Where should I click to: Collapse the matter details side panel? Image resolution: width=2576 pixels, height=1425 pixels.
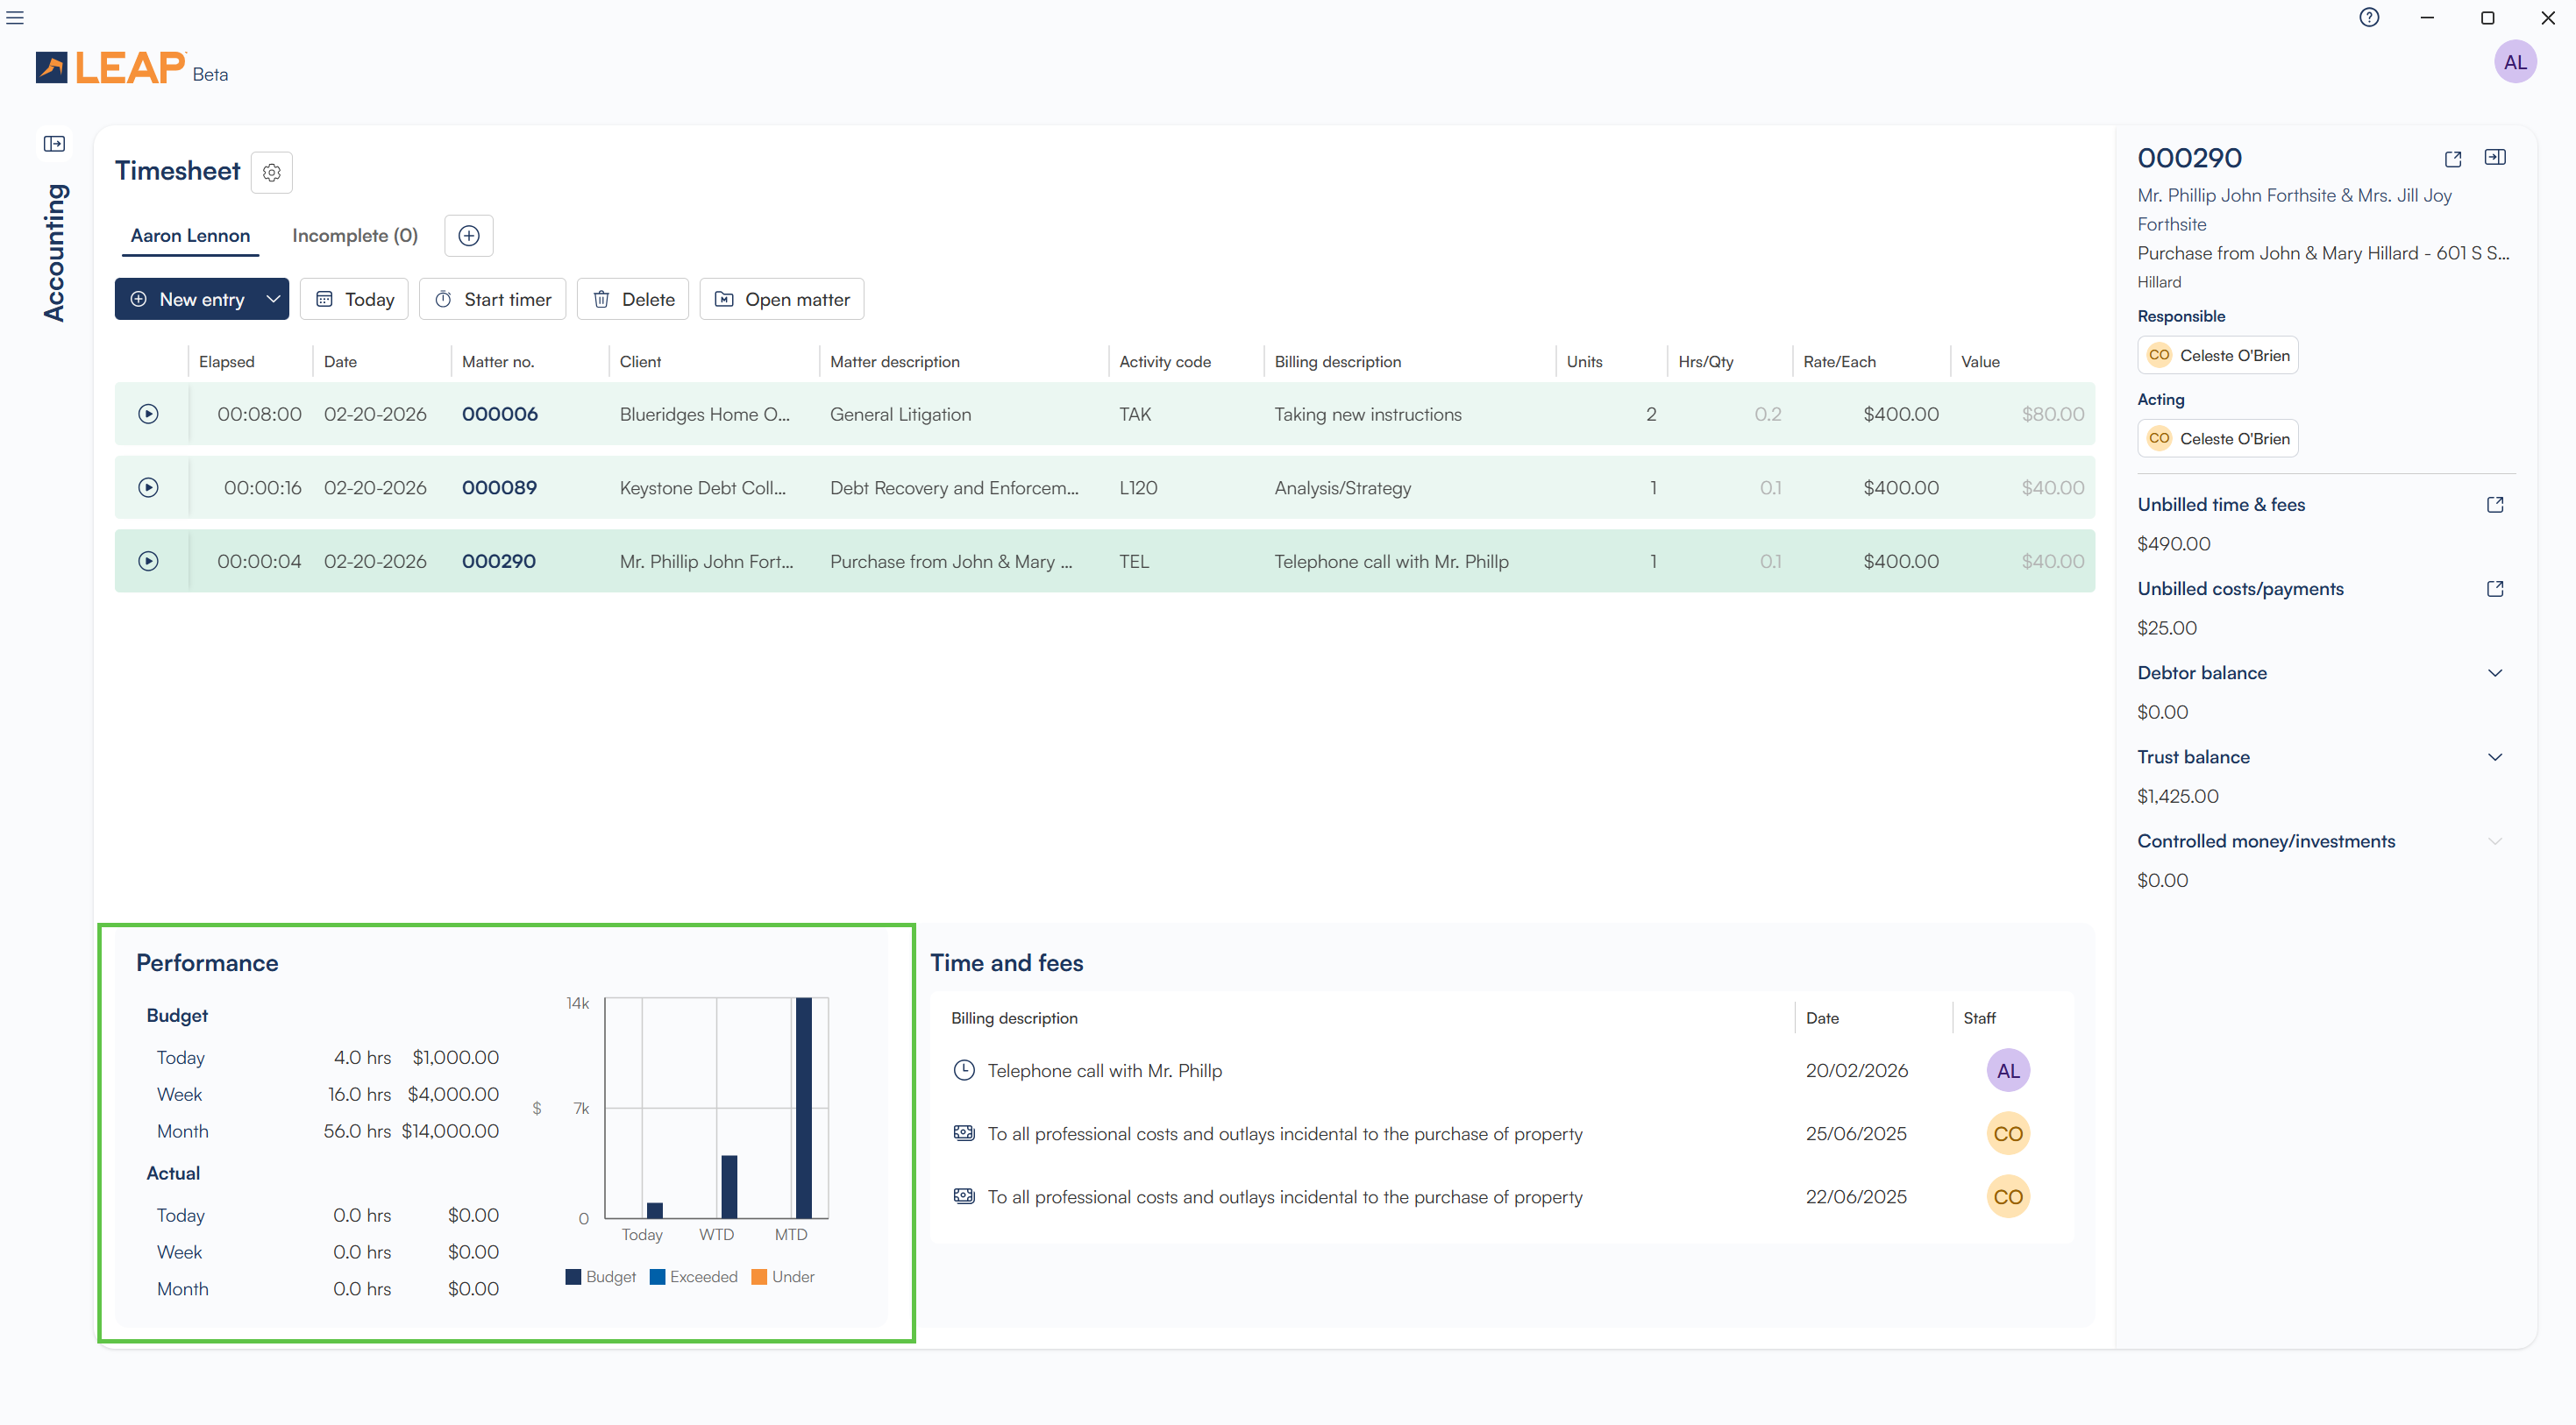[x=2495, y=158]
